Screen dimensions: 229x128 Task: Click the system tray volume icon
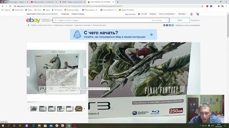[x=206, y=126]
